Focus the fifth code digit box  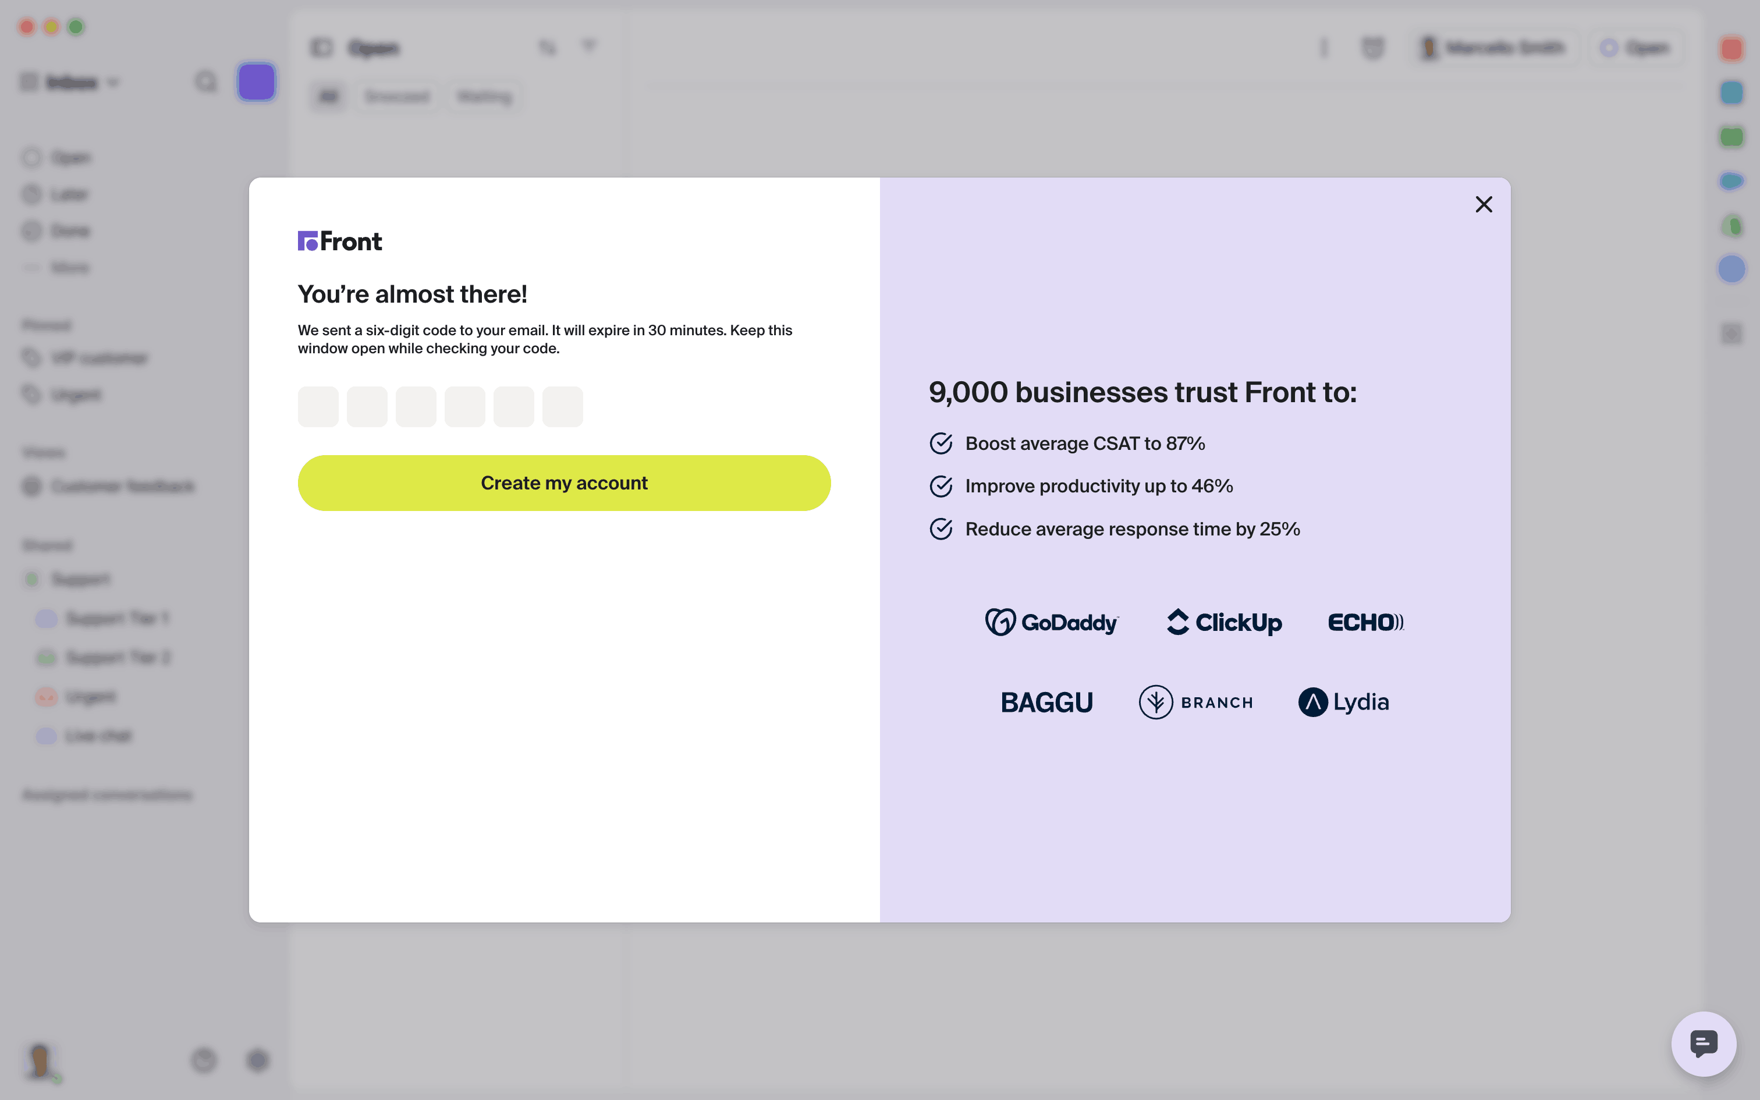[513, 407]
